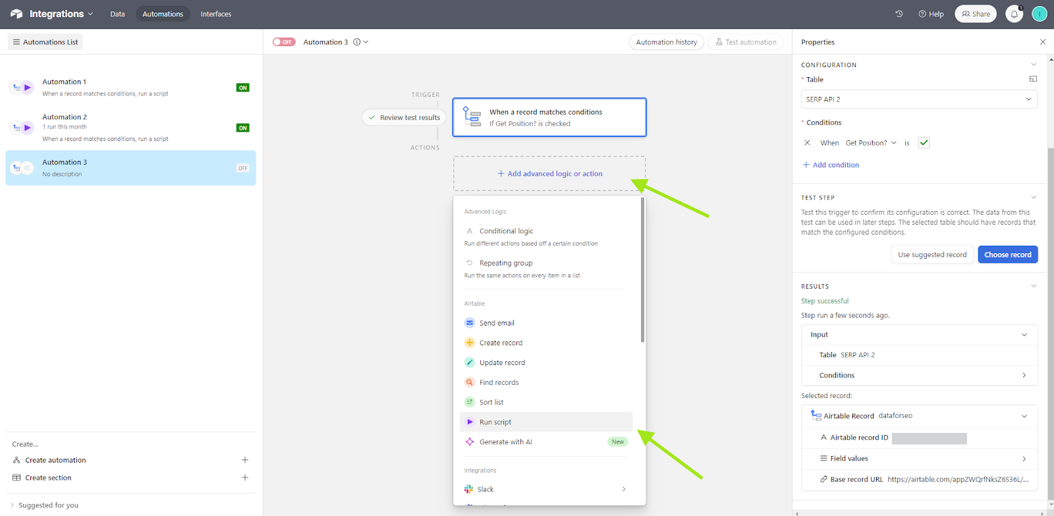The image size is (1054, 516).
Task: Click the Automation 2 trigger icon
Action: click(x=16, y=127)
